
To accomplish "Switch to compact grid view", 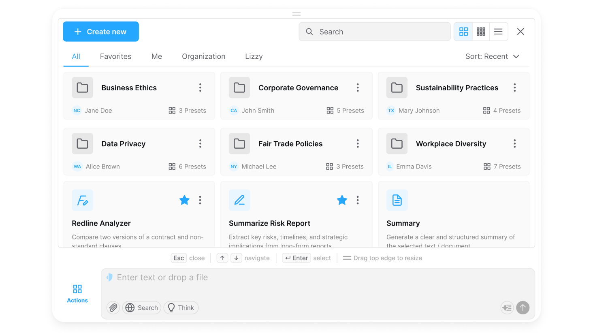I will (481, 32).
